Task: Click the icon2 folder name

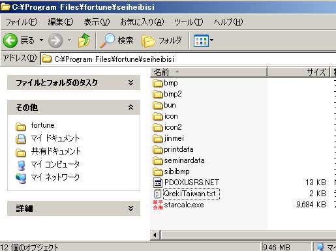Action: coord(173,127)
